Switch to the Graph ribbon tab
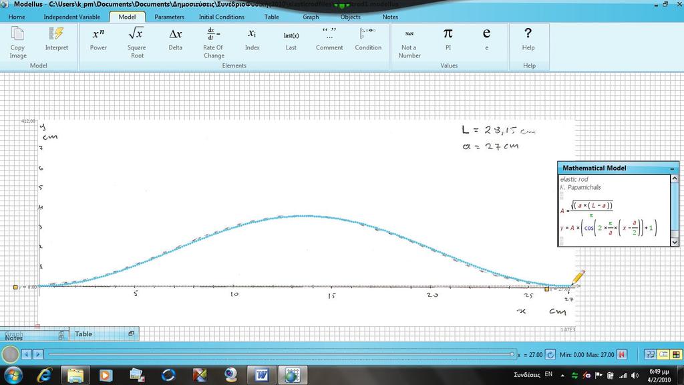 click(x=311, y=17)
